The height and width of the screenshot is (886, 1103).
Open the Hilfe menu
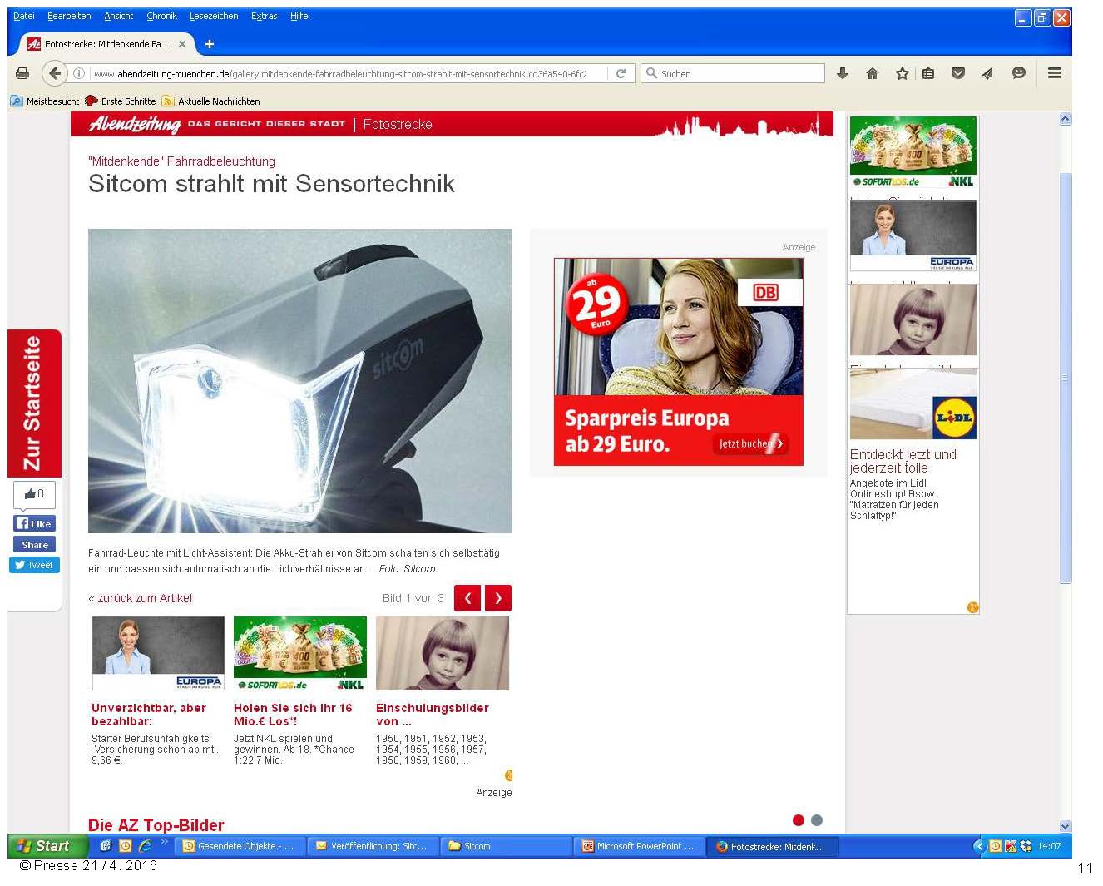299,16
